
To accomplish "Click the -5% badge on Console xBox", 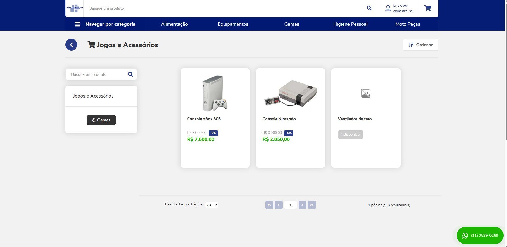I will (x=213, y=133).
